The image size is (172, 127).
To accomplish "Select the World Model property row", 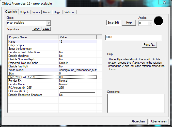I will coord(33,70).
